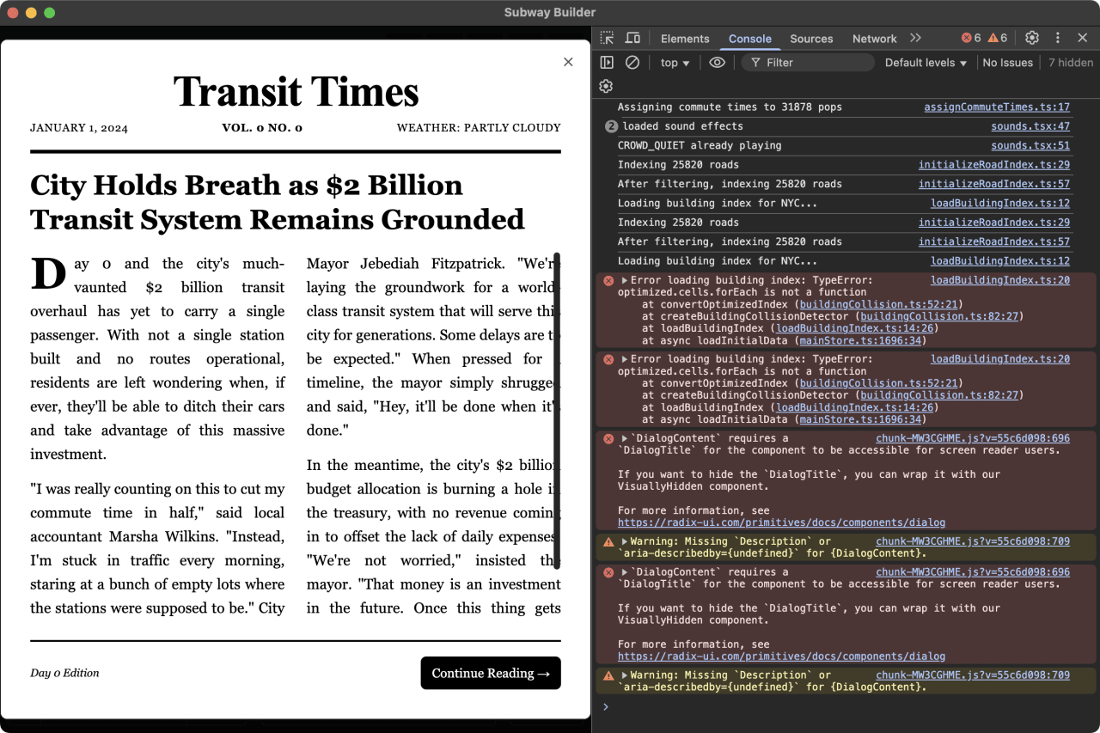The image size is (1100, 733).
Task: Open the console sidebar panel
Action: click(607, 62)
